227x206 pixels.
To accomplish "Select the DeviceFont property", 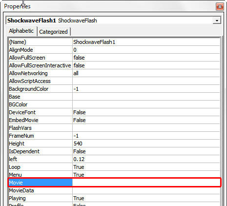I will pyautogui.click(x=41, y=112).
